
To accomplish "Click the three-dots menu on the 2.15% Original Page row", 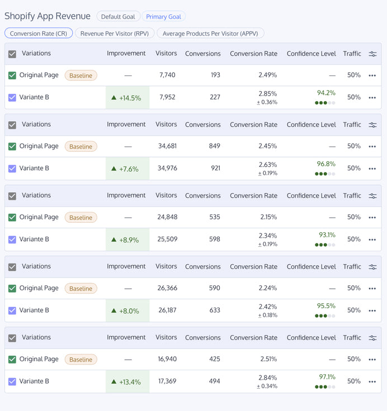I will 372,217.
